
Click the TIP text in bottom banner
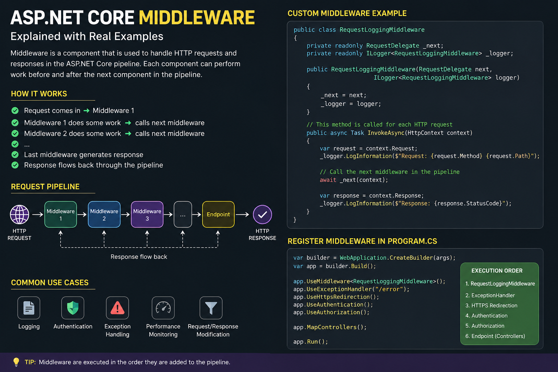[x=128, y=362]
